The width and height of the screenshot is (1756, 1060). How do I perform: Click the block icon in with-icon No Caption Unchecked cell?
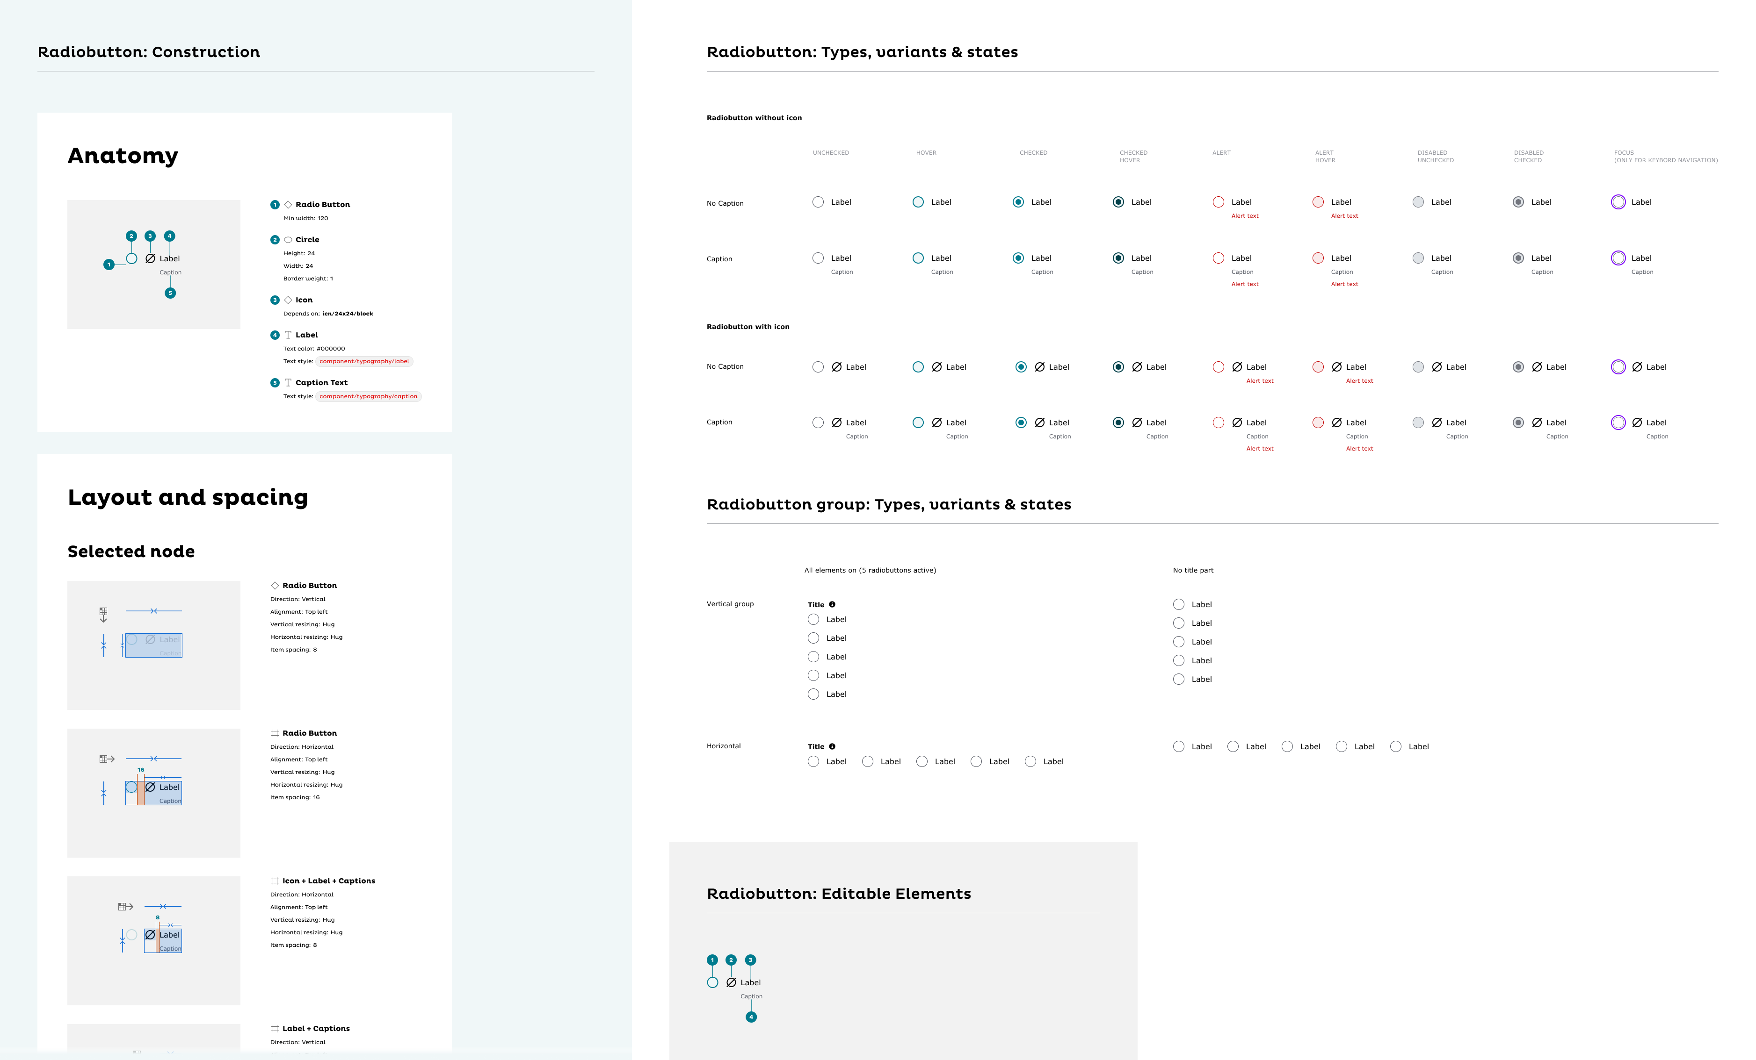(x=837, y=367)
